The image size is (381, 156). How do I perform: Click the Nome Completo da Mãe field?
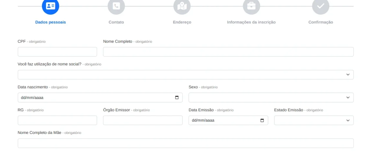point(186,143)
